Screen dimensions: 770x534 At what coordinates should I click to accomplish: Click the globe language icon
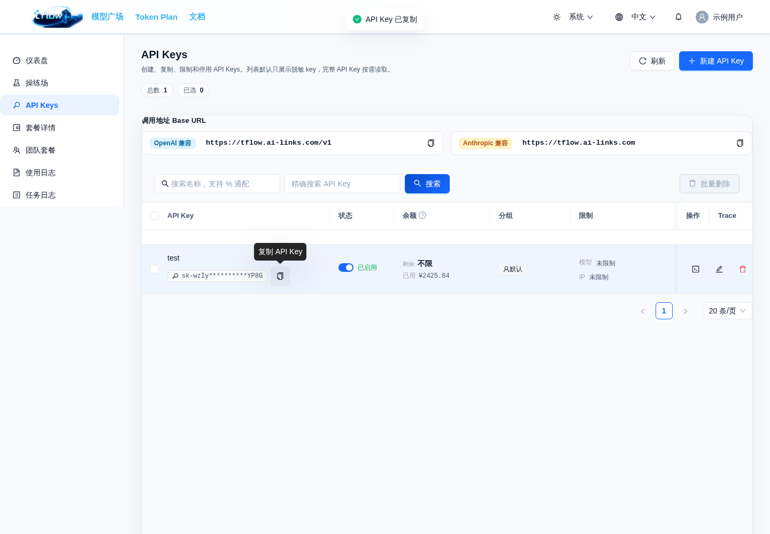pyautogui.click(x=619, y=17)
